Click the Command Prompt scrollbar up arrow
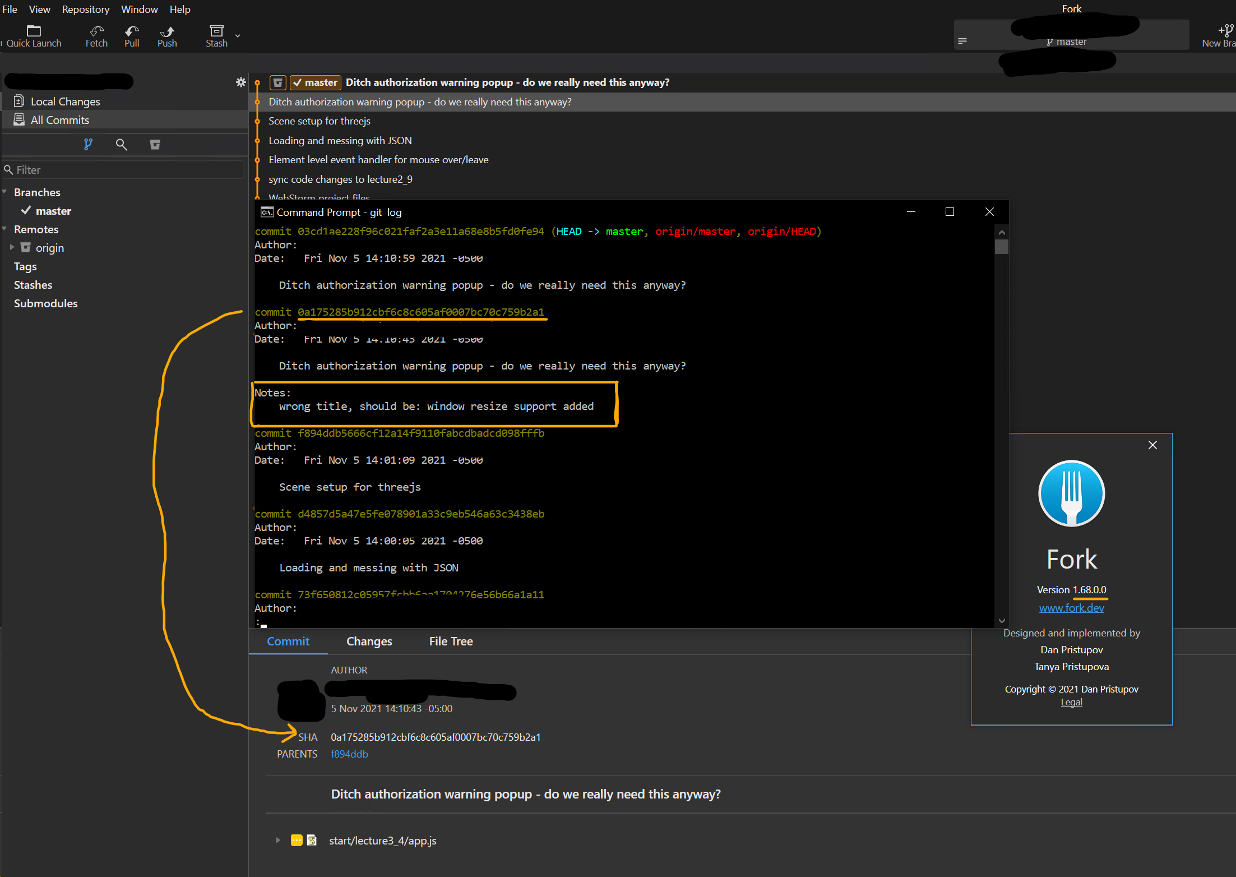1236x877 pixels. pos(1002,232)
